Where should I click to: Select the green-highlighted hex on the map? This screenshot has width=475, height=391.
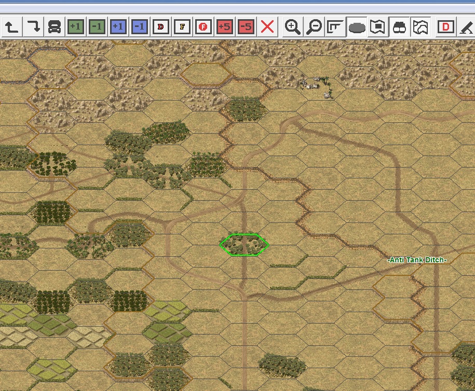click(244, 245)
